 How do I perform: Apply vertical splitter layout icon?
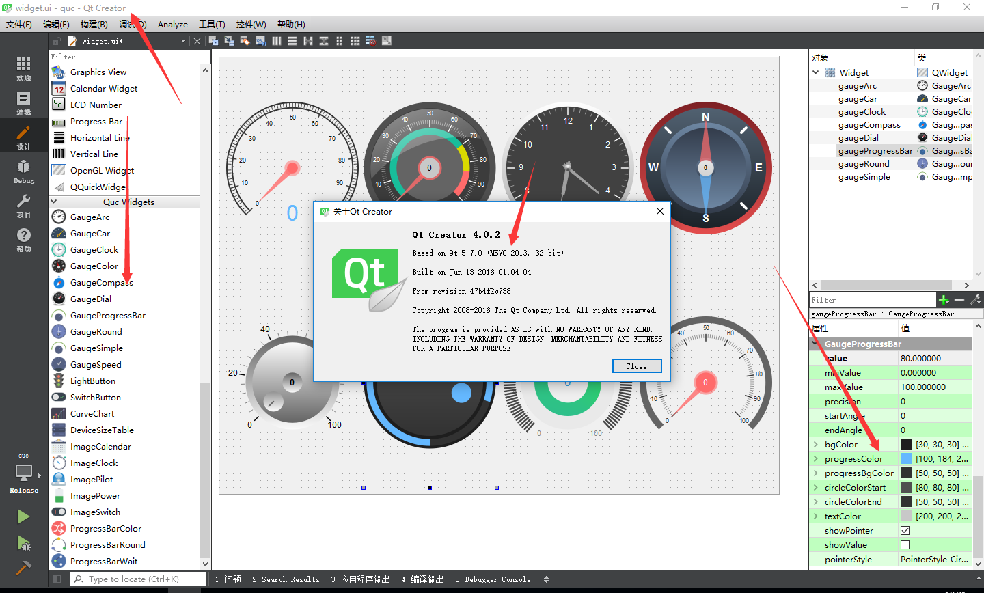tap(324, 41)
